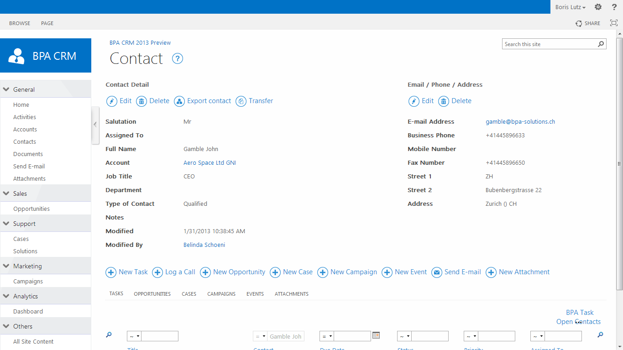Switch to the TASKS tab
The height and width of the screenshot is (350, 623).
tap(116, 293)
